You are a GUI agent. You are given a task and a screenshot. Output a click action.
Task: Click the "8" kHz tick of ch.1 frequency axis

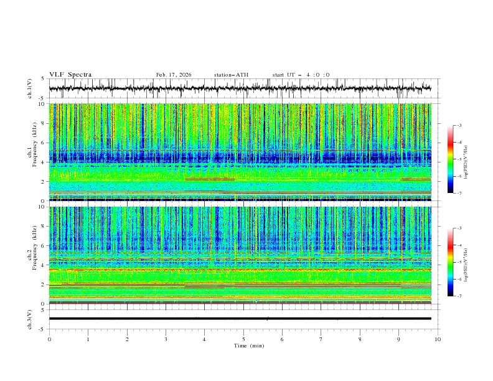tap(44, 123)
